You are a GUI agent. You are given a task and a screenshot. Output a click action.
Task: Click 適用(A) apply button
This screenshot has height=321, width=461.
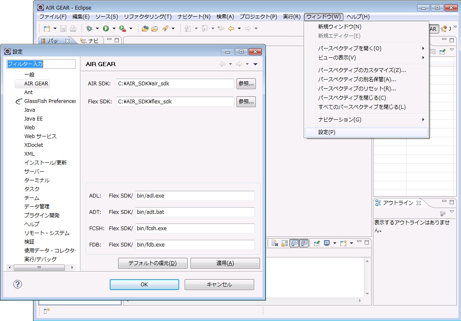click(225, 263)
